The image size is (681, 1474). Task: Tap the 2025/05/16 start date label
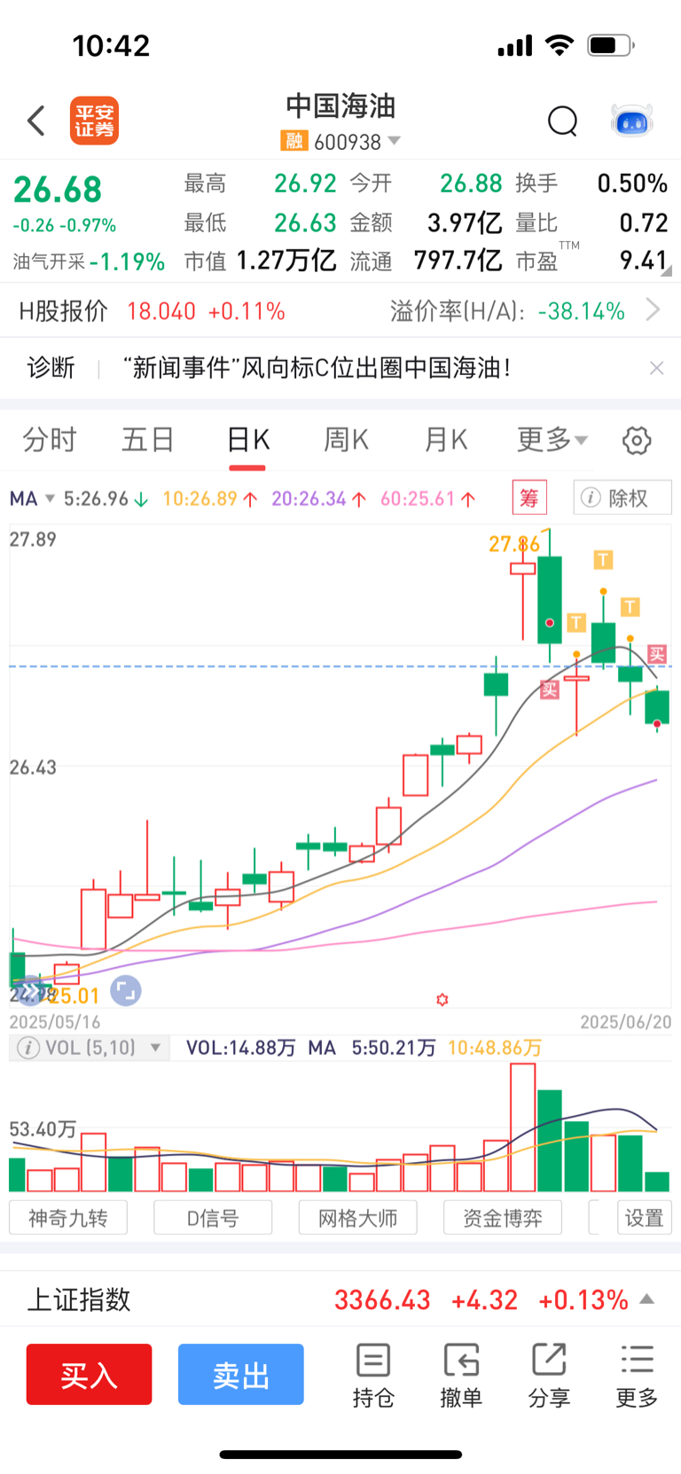pyautogui.click(x=55, y=1022)
